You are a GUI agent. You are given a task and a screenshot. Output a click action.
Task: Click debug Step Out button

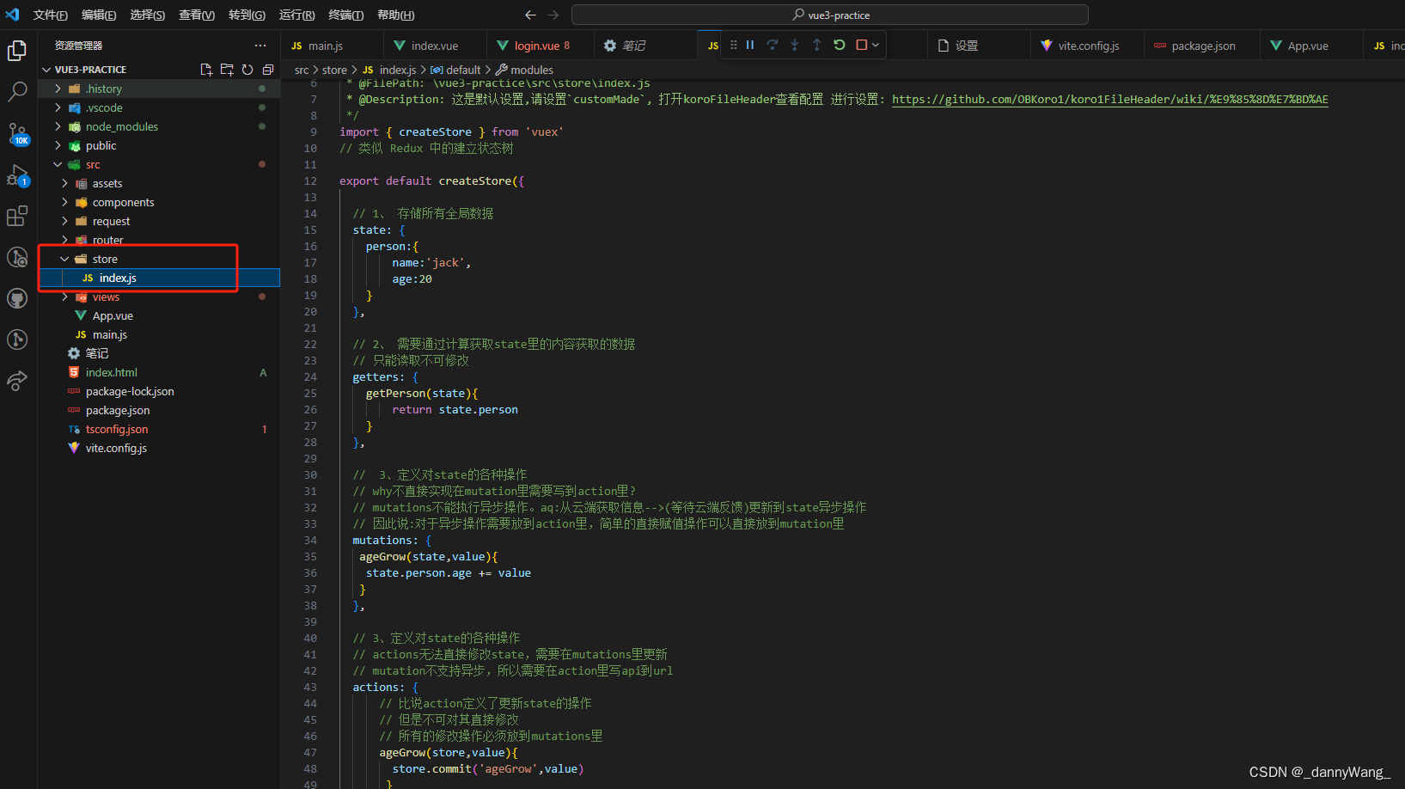click(x=817, y=45)
